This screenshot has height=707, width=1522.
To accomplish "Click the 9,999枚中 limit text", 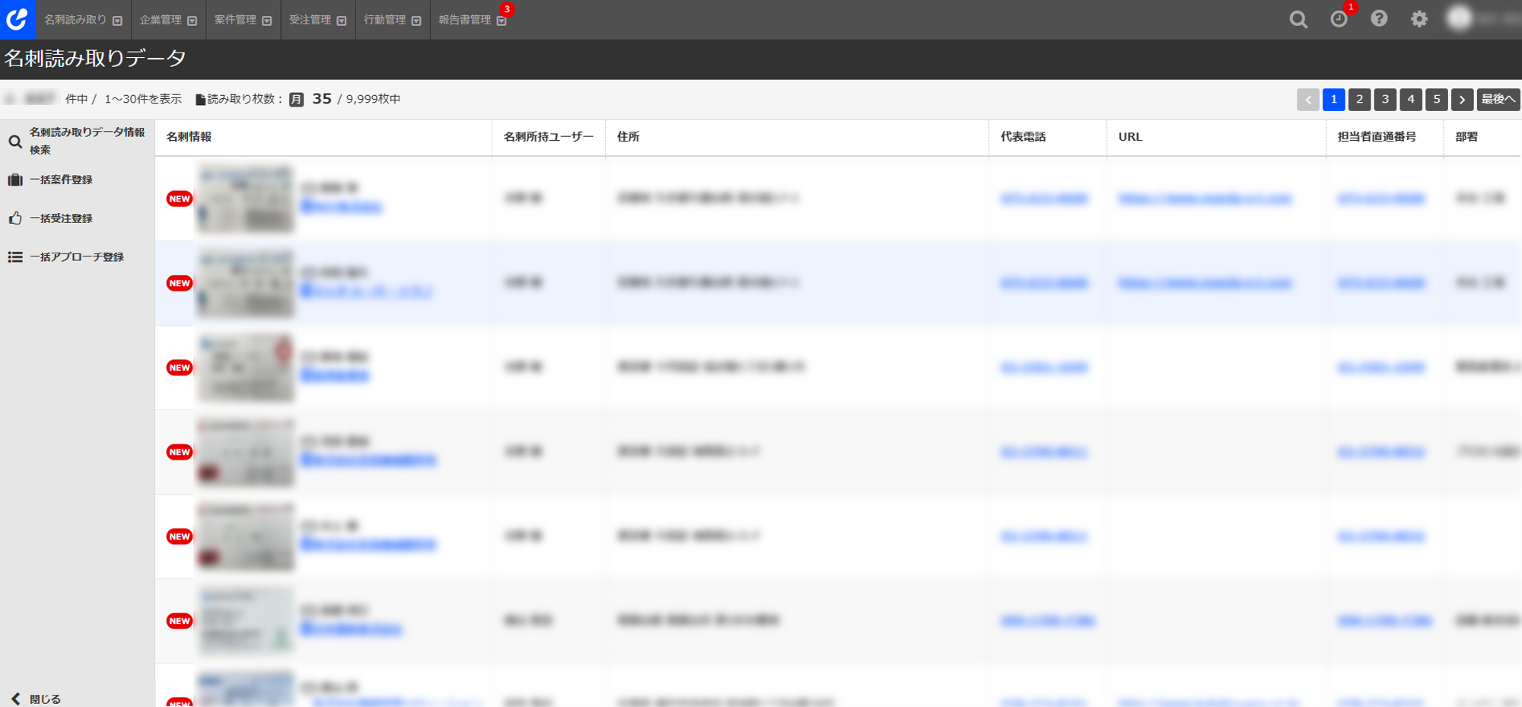I will (x=373, y=100).
